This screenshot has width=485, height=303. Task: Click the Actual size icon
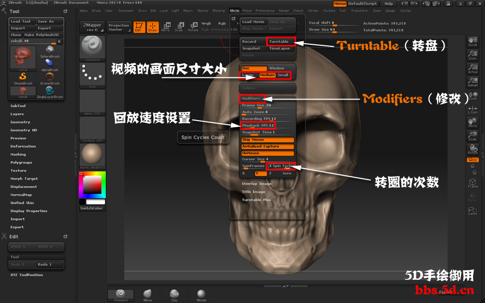pos(473,69)
